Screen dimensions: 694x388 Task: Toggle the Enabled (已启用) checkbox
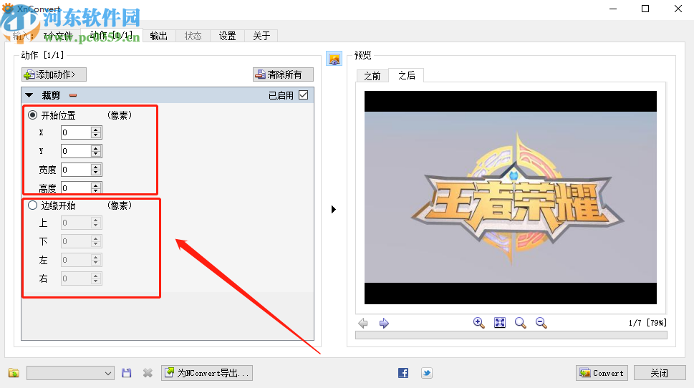303,94
